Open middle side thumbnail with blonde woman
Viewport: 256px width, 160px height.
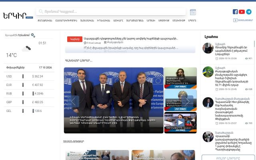point(180,100)
